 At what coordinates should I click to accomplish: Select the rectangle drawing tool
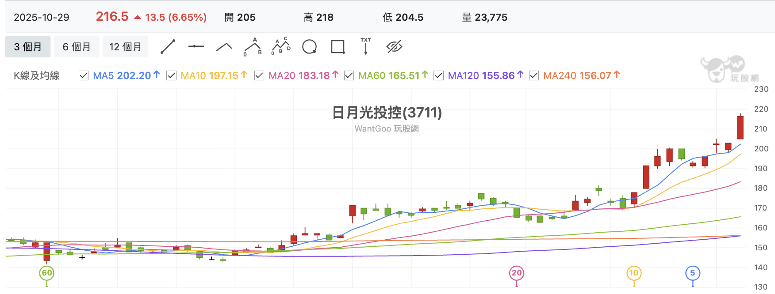(338, 47)
